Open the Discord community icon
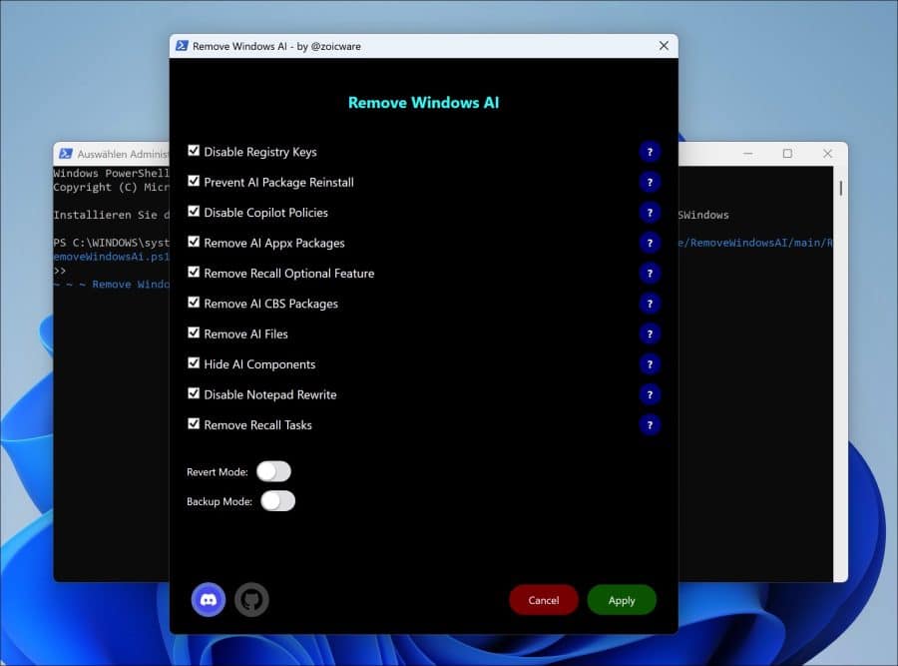Viewport: 898px width, 666px height. pos(208,599)
